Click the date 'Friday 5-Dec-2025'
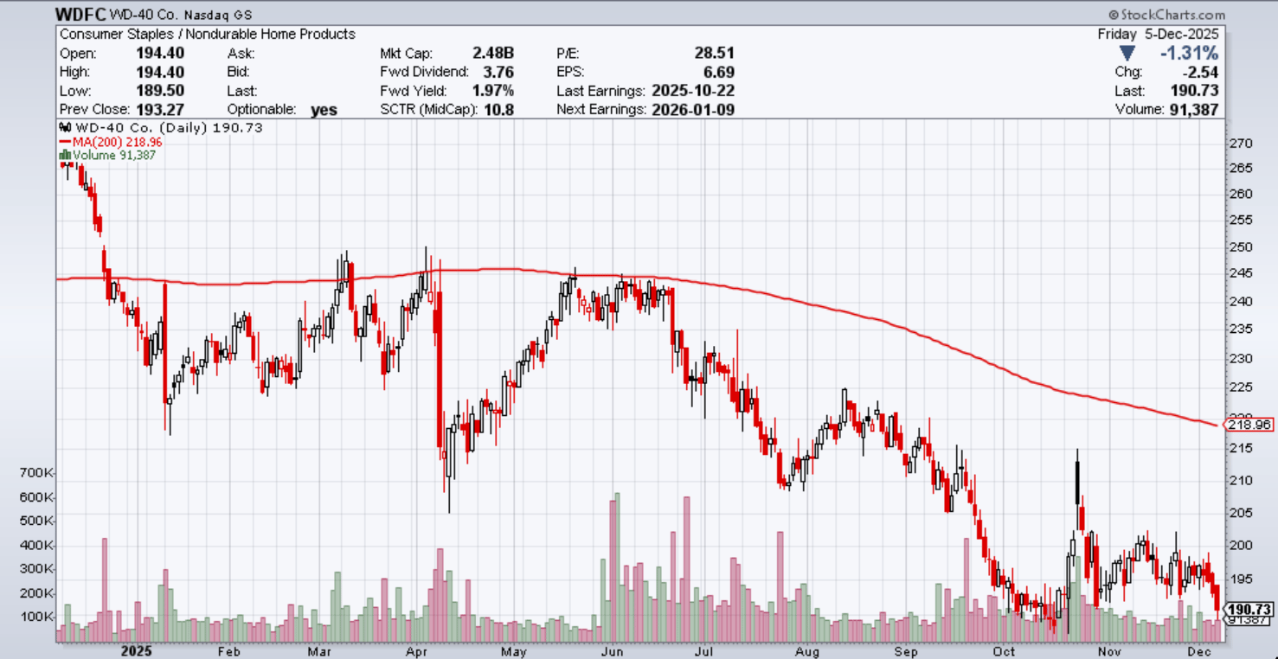 [x=1158, y=34]
